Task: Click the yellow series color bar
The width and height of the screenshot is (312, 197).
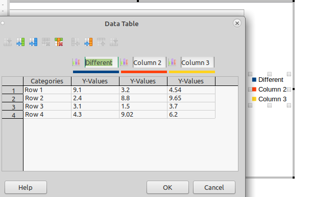Action: 192,72
